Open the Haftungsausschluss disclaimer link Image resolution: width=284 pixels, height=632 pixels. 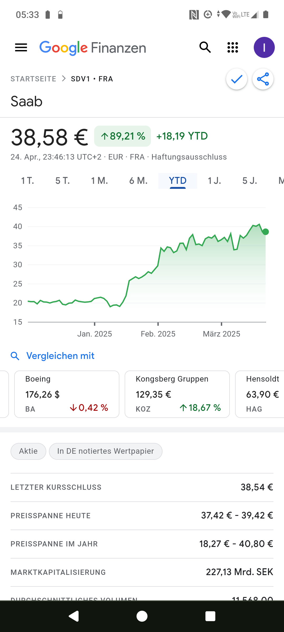point(189,157)
